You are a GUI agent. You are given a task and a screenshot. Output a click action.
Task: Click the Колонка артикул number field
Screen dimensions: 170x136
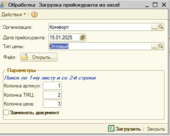point(52,86)
